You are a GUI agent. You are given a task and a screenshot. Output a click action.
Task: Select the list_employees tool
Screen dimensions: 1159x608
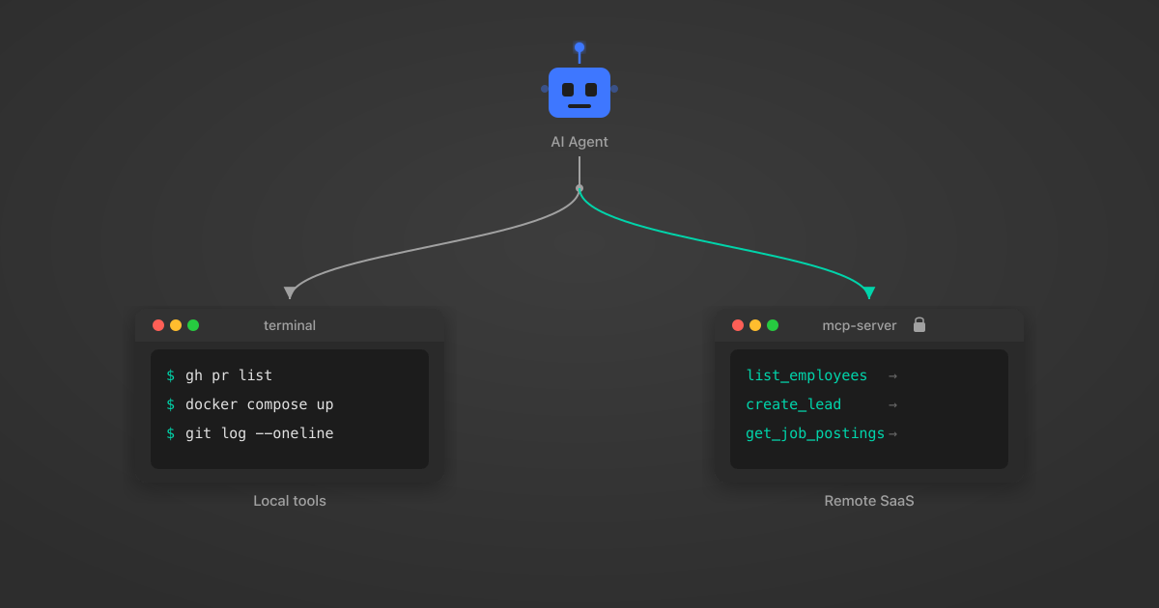coord(806,375)
